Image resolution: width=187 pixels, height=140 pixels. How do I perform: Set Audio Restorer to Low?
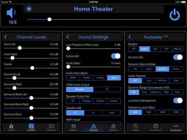click(149, 80)
